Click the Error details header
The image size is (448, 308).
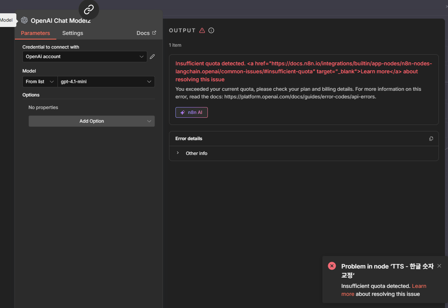(x=189, y=139)
